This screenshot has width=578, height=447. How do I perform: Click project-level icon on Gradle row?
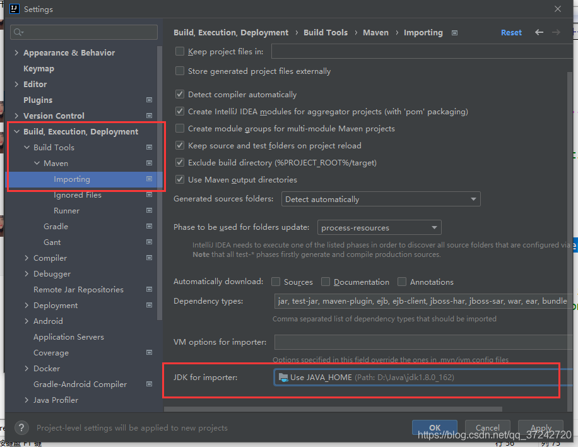coord(150,226)
